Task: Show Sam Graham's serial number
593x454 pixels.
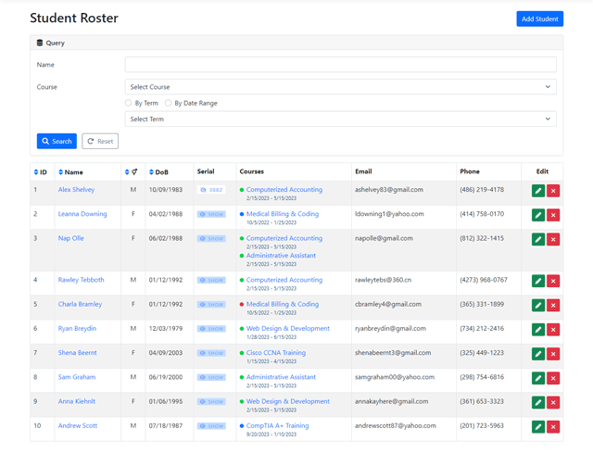Action: click(211, 377)
